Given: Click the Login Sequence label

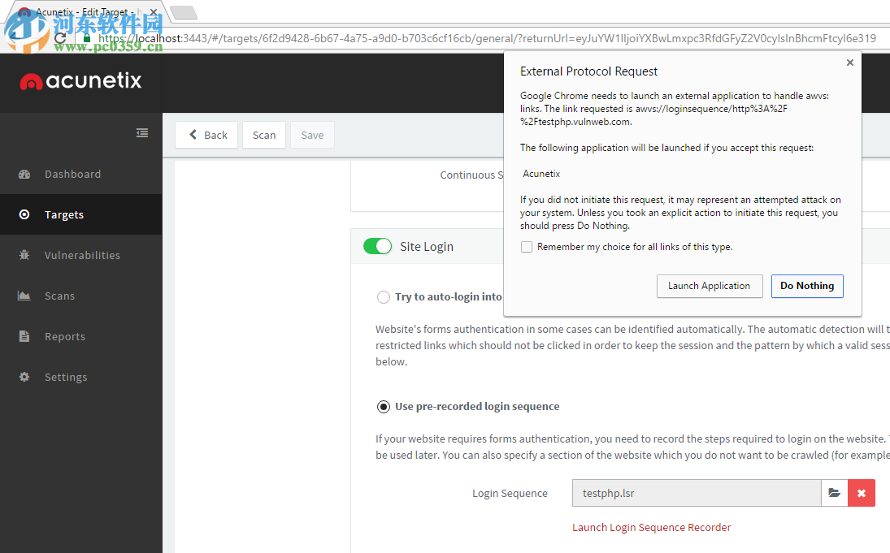Looking at the screenshot, I should point(510,494).
